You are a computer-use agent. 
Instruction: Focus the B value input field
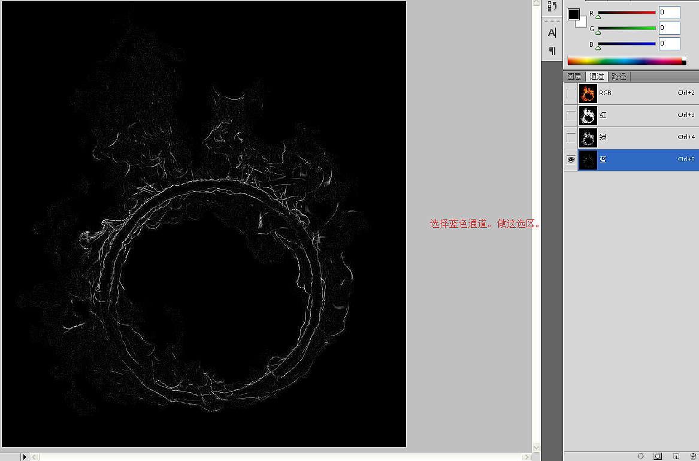point(669,44)
